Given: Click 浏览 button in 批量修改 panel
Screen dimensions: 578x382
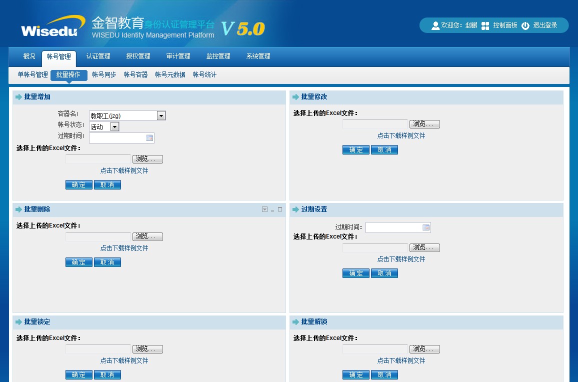Looking at the screenshot, I should click(424, 124).
